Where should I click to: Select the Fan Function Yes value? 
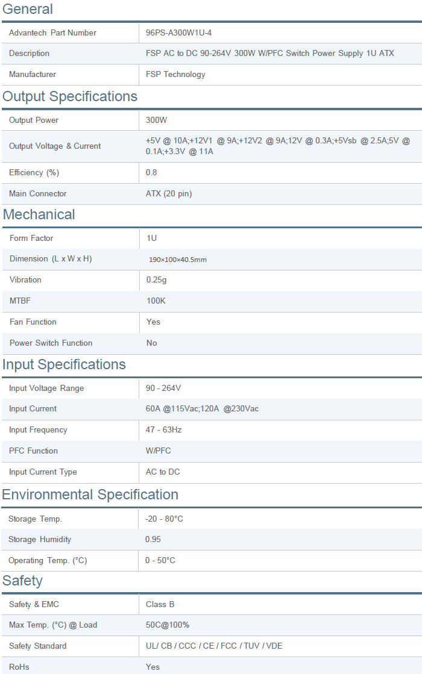pyautogui.click(x=153, y=322)
